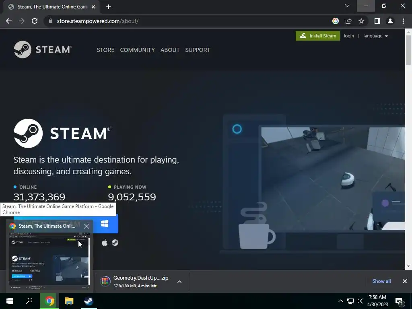Click the Steam logo in the header
412x309 pixels.
pos(43,49)
